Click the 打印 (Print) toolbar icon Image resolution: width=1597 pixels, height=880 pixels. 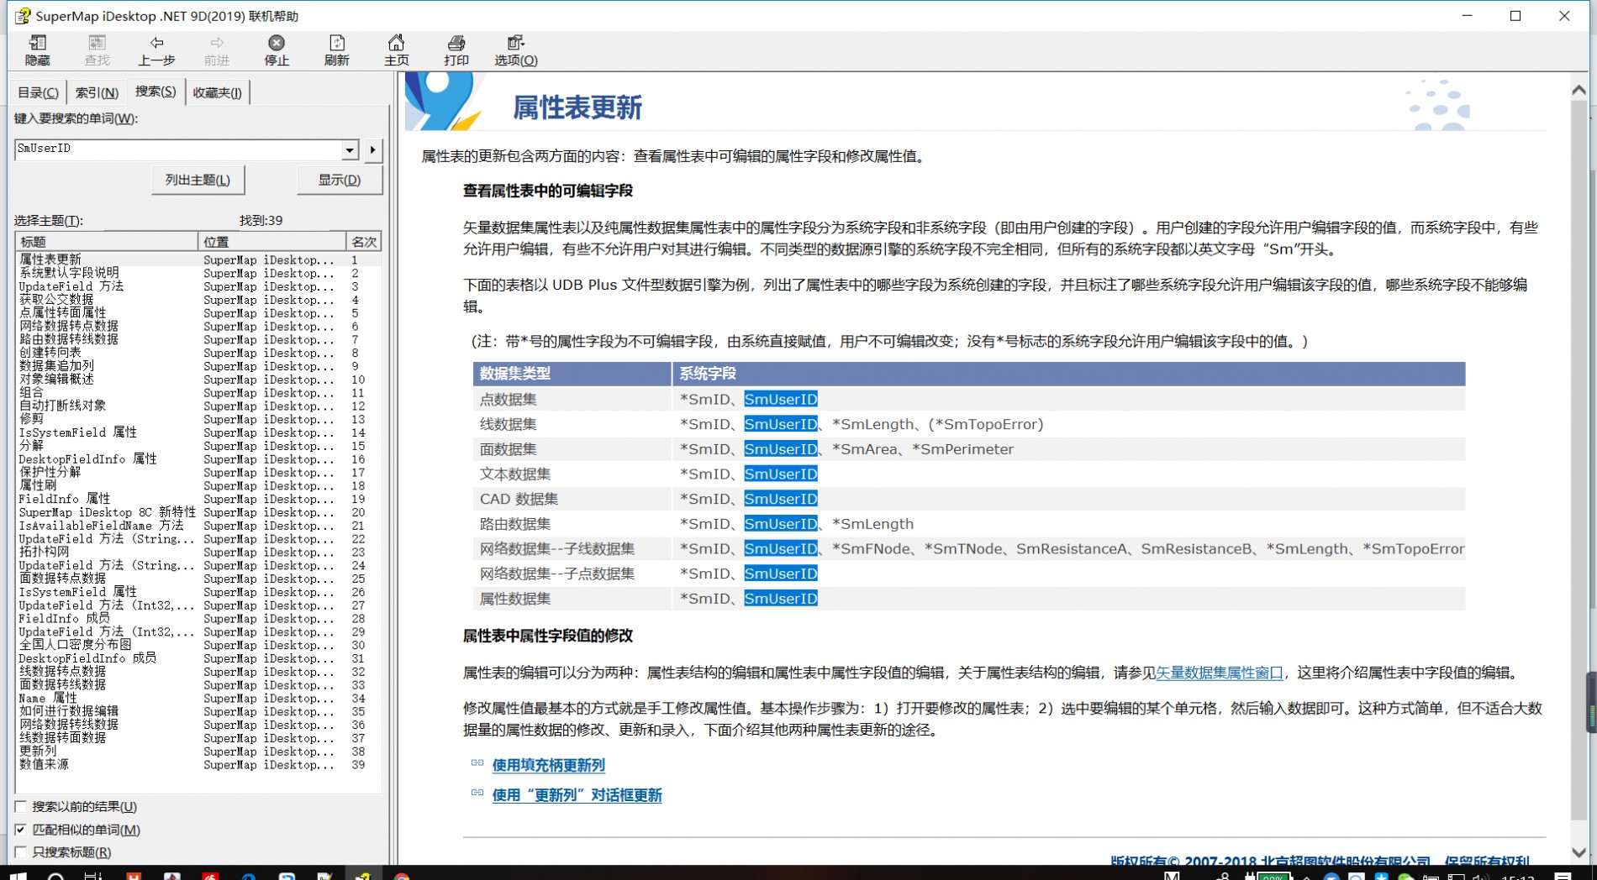click(x=456, y=50)
